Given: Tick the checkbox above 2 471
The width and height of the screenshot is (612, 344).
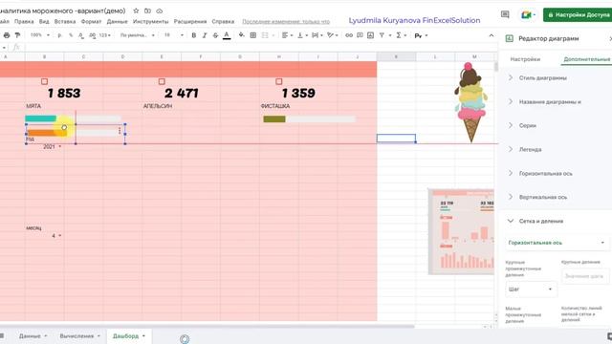Looking at the screenshot, I should pos(162,81).
